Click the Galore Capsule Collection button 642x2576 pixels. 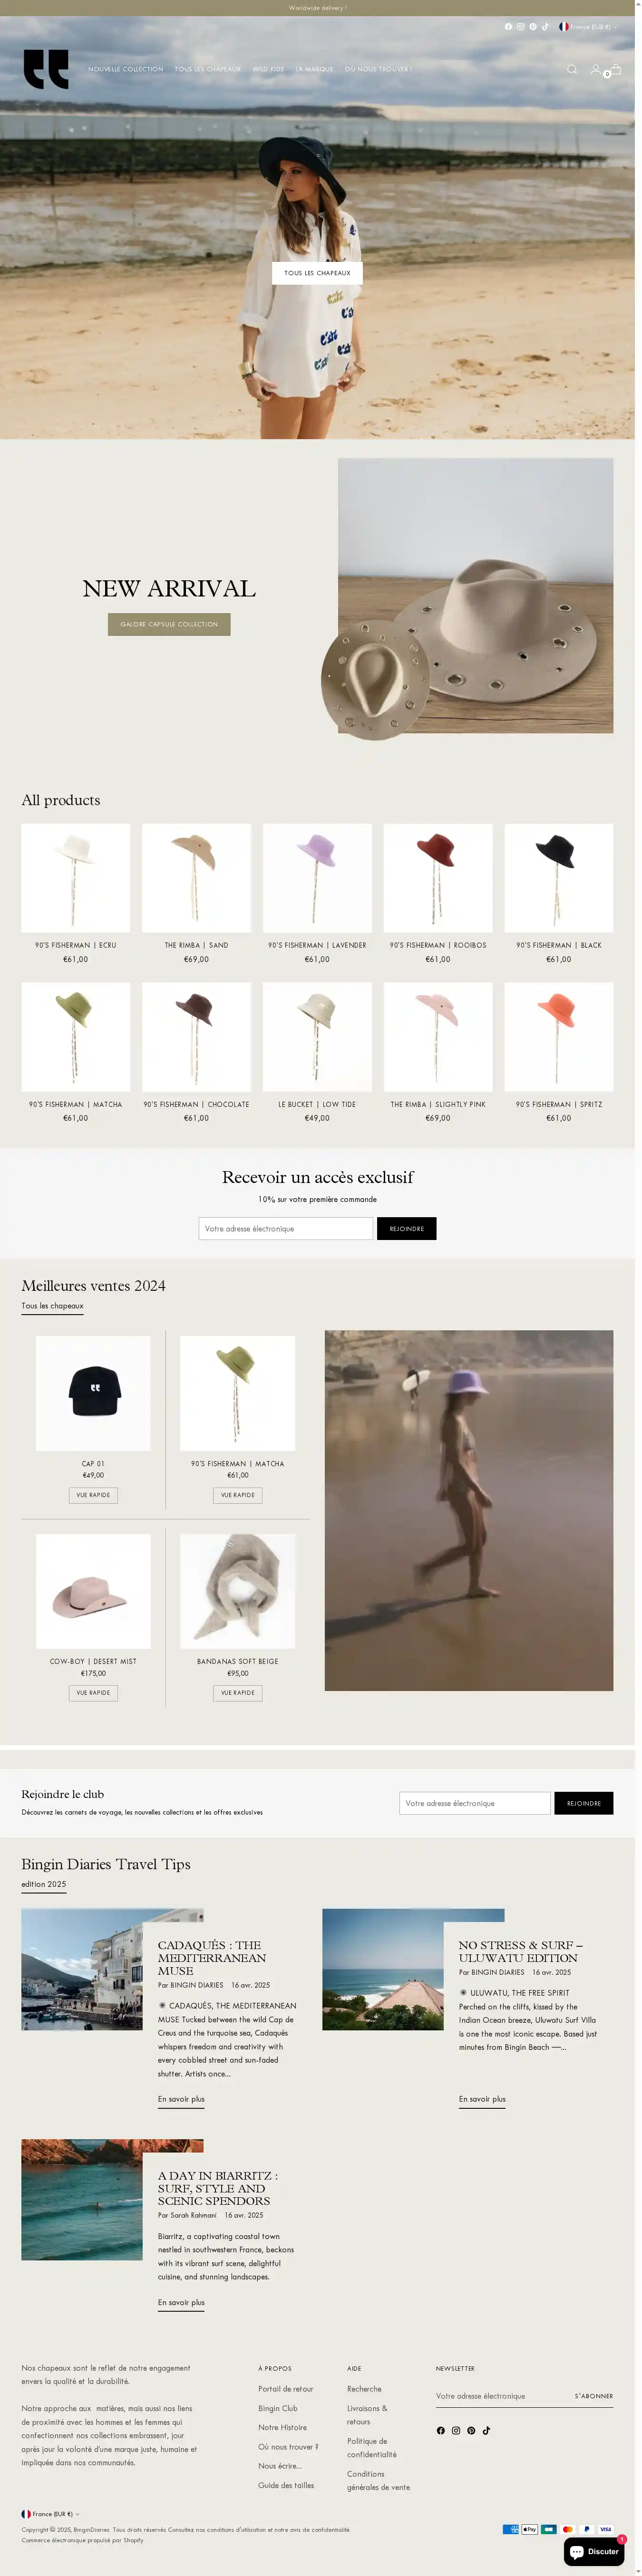click(169, 624)
